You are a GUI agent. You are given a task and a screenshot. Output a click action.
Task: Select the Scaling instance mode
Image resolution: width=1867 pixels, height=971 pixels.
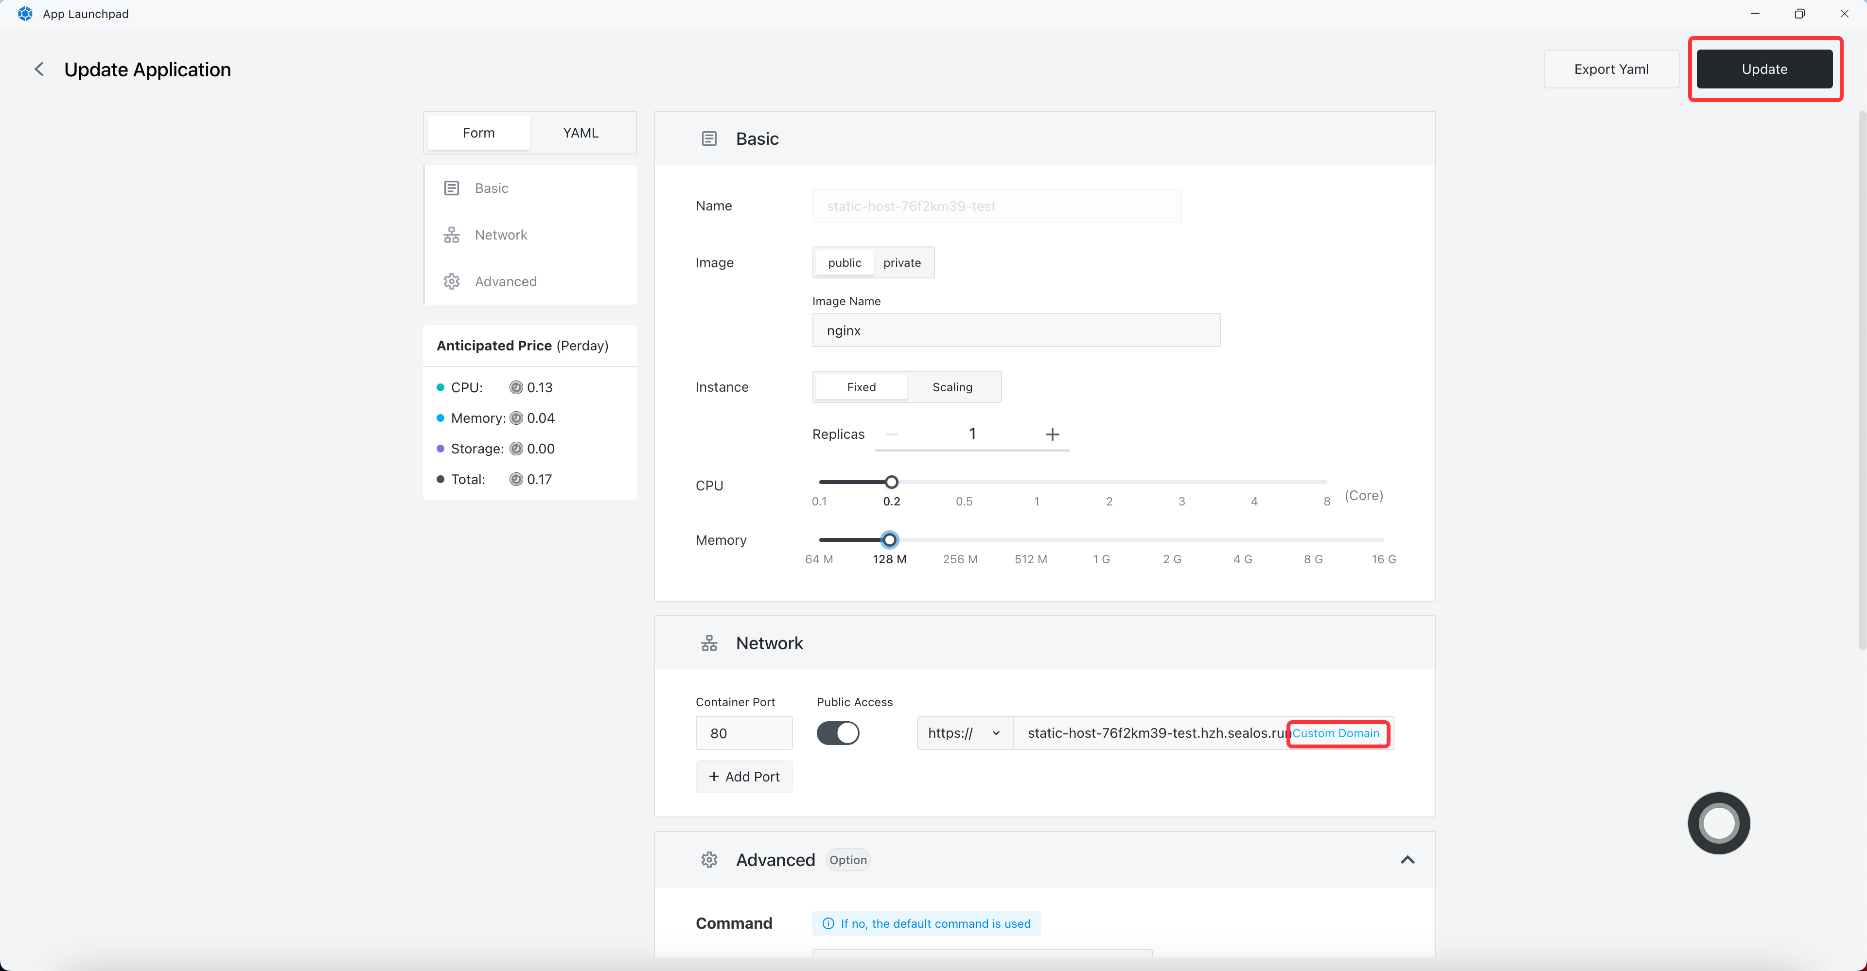pos(951,387)
